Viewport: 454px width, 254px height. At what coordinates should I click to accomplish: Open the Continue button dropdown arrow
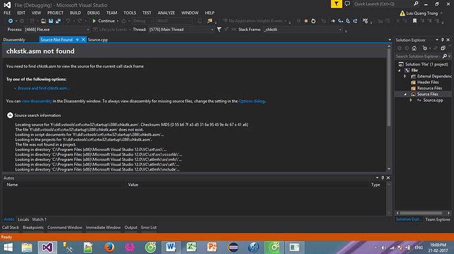118,21
